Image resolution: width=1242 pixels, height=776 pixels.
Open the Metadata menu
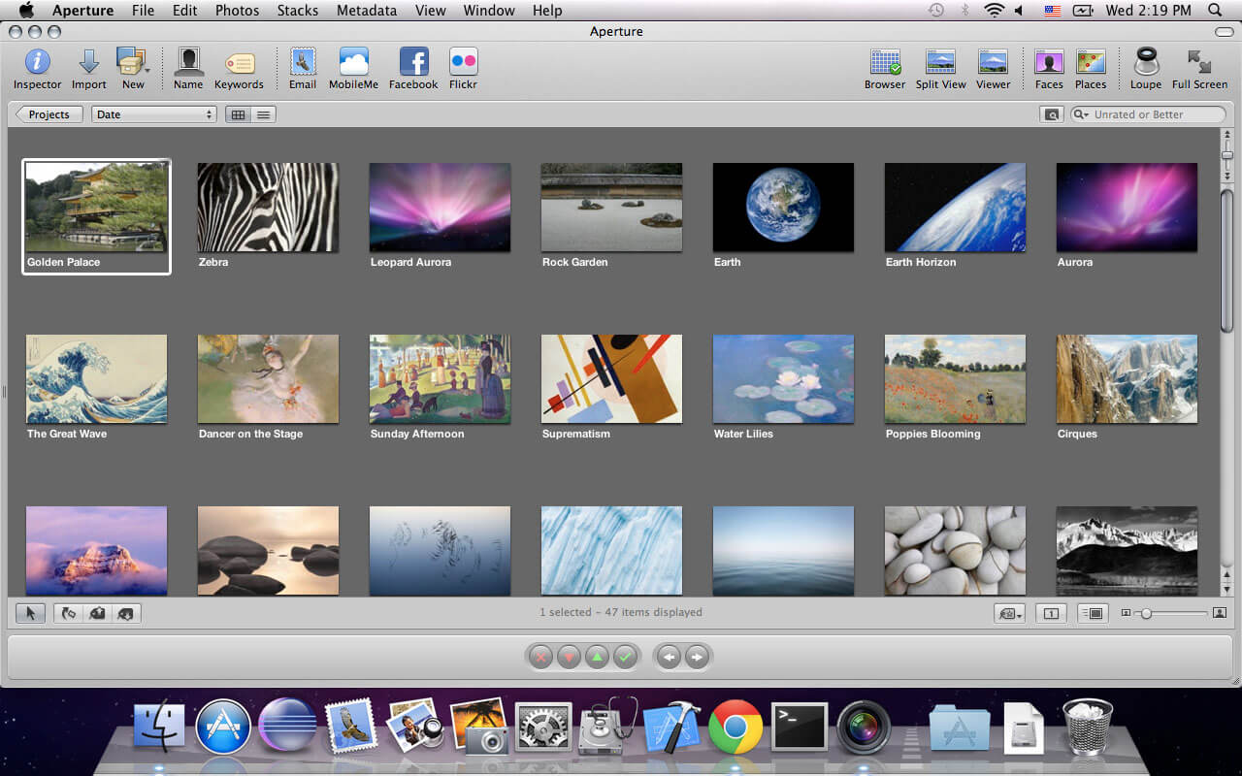click(367, 11)
